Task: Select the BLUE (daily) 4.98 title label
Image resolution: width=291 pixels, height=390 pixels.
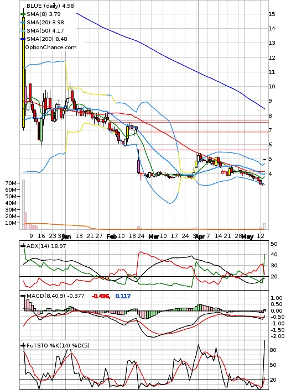Action: 50,6
